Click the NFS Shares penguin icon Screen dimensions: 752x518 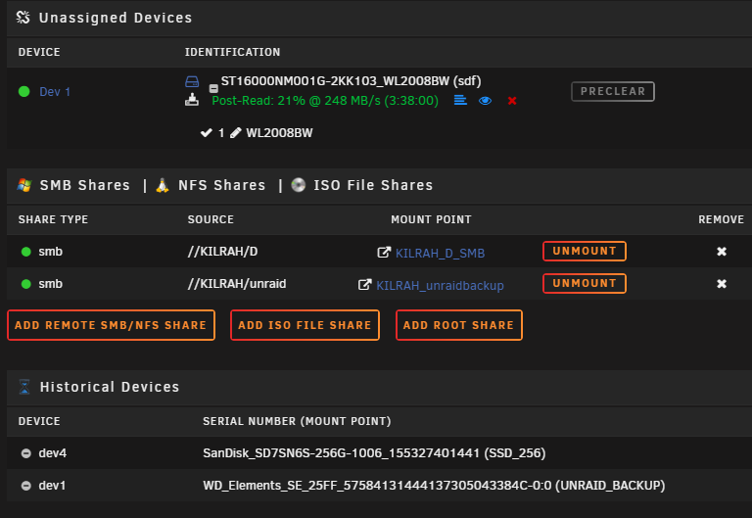(163, 185)
